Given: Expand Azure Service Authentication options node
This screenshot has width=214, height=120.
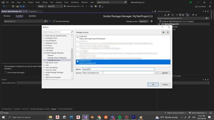Looking at the screenshot, I should 44,36.
